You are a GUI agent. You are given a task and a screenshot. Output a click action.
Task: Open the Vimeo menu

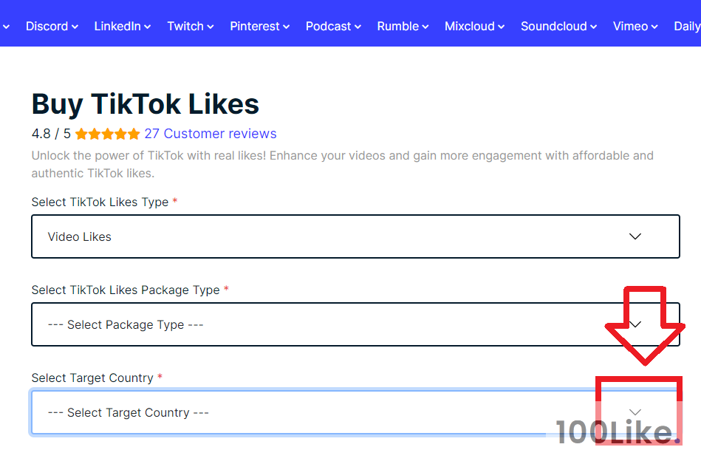click(x=635, y=27)
